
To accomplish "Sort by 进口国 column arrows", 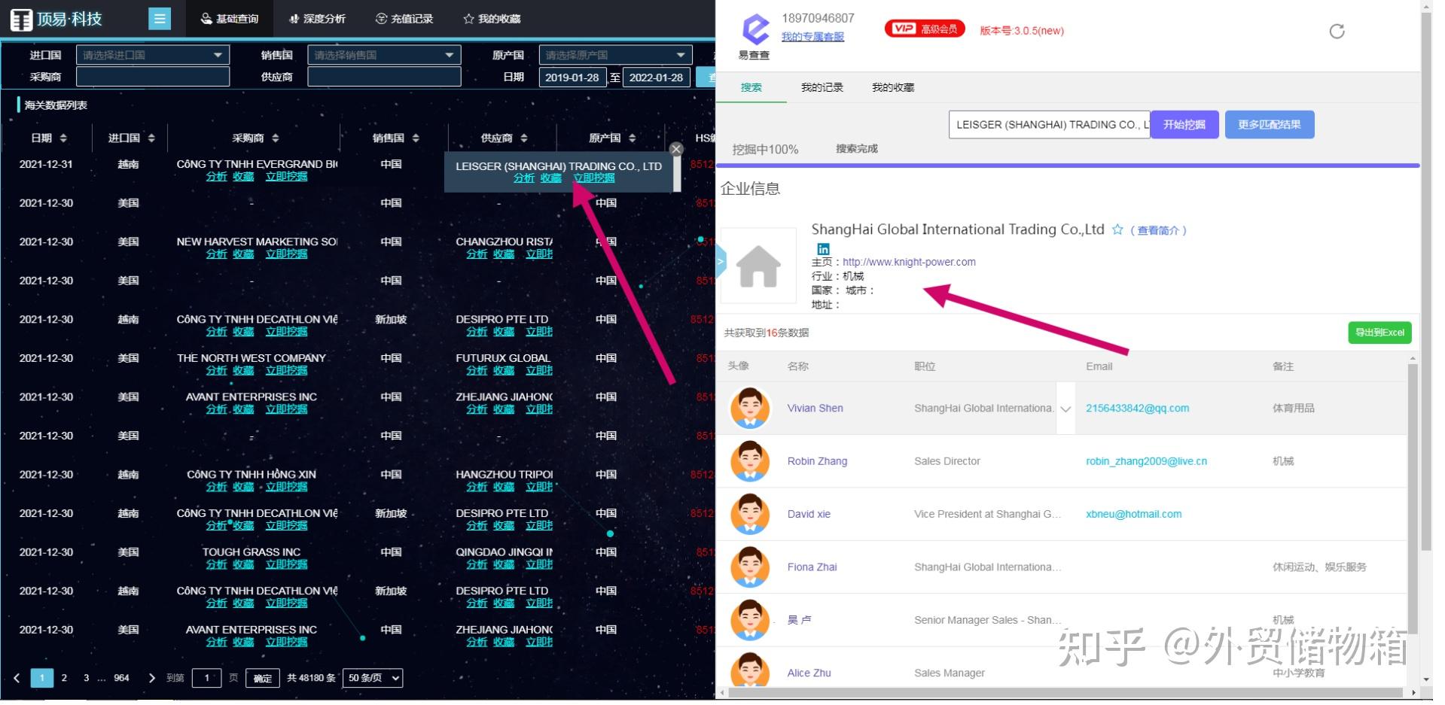I will (151, 138).
